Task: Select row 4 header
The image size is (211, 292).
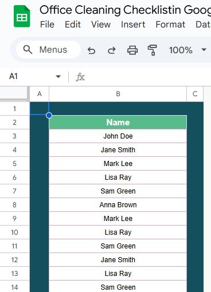Action: click(x=14, y=150)
